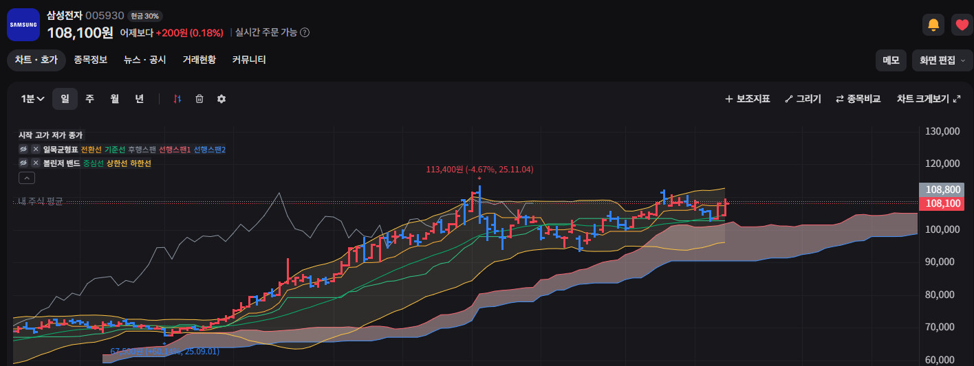Go to the 거래현황 tab
The height and width of the screenshot is (366, 974).
[x=199, y=60]
